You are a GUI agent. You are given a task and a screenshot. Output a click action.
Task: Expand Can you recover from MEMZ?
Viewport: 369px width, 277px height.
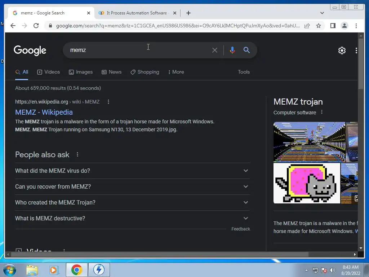(133, 186)
